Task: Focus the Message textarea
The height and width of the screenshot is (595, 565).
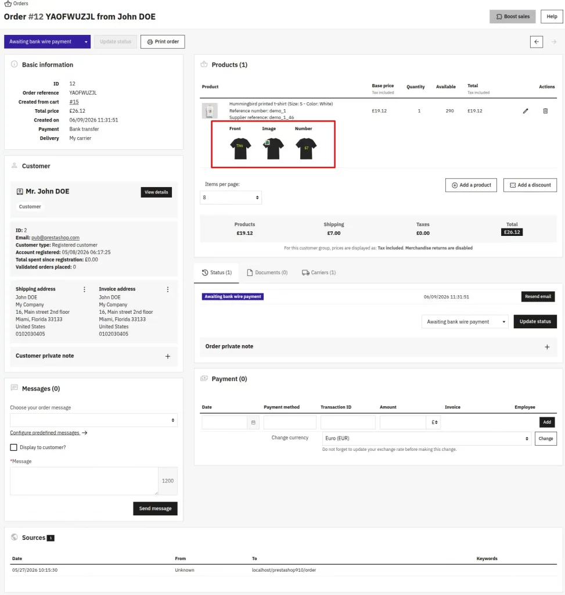Action: point(84,481)
